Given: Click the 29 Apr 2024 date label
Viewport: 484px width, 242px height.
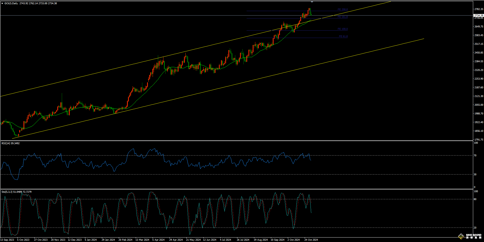Looking at the screenshot, I should 176,240.
